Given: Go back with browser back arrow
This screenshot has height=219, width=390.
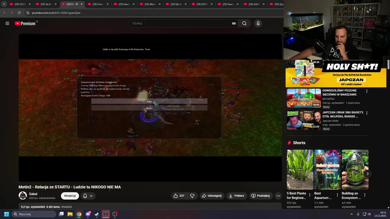Looking at the screenshot, I should (x=4, y=13).
